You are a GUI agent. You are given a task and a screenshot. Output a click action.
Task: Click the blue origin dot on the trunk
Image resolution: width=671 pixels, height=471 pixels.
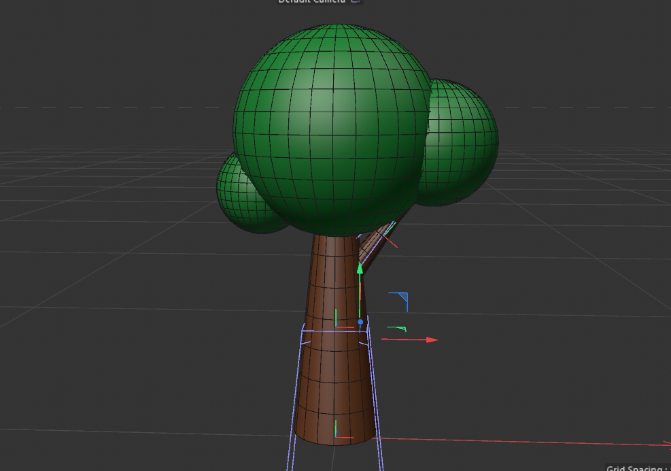tap(361, 321)
